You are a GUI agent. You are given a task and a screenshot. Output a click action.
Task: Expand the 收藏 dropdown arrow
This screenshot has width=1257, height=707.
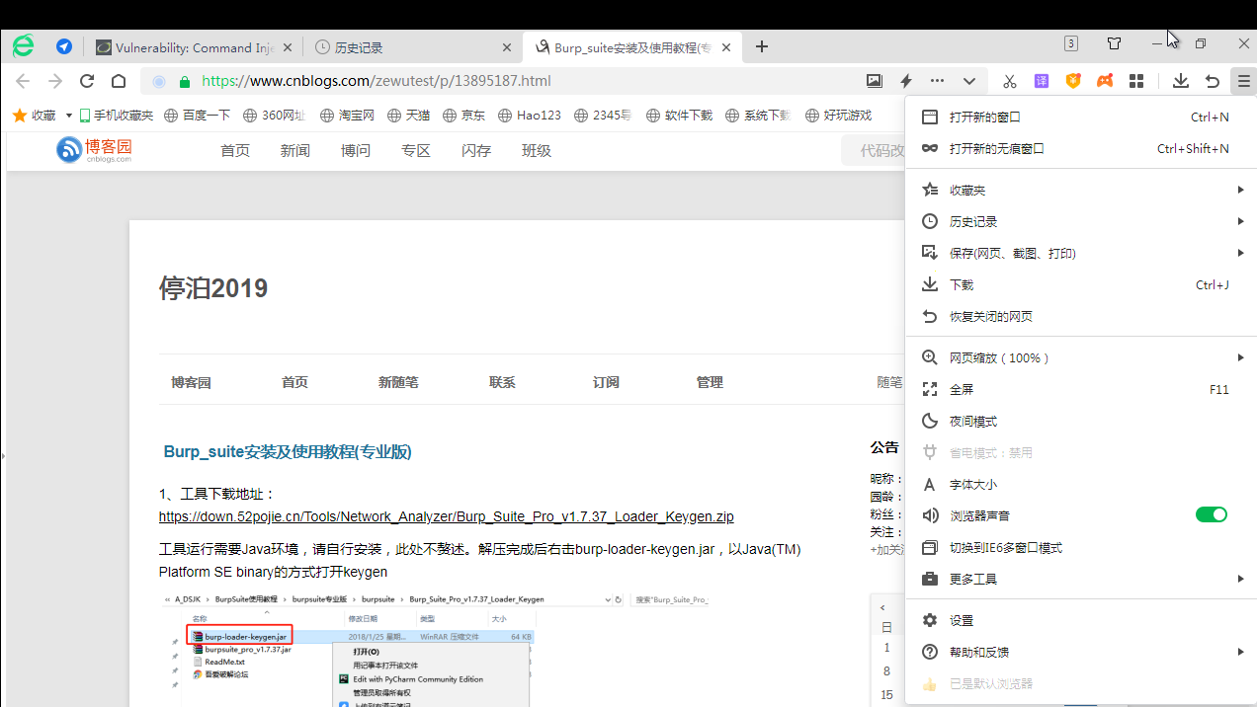(x=69, y=116)
